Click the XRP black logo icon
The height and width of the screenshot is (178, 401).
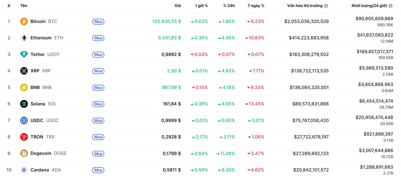coord(24,71)
